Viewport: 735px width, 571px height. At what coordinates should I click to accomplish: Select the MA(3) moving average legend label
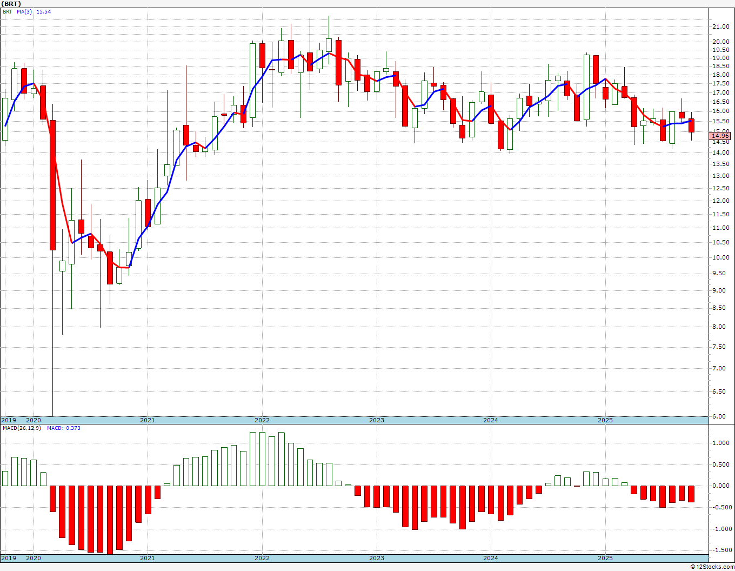click(x=24, y=11)
